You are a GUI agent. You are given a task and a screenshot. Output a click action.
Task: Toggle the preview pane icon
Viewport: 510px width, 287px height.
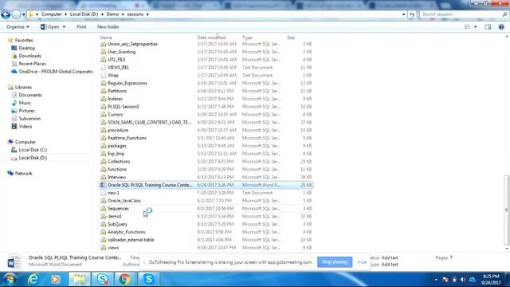pos(488,27)
